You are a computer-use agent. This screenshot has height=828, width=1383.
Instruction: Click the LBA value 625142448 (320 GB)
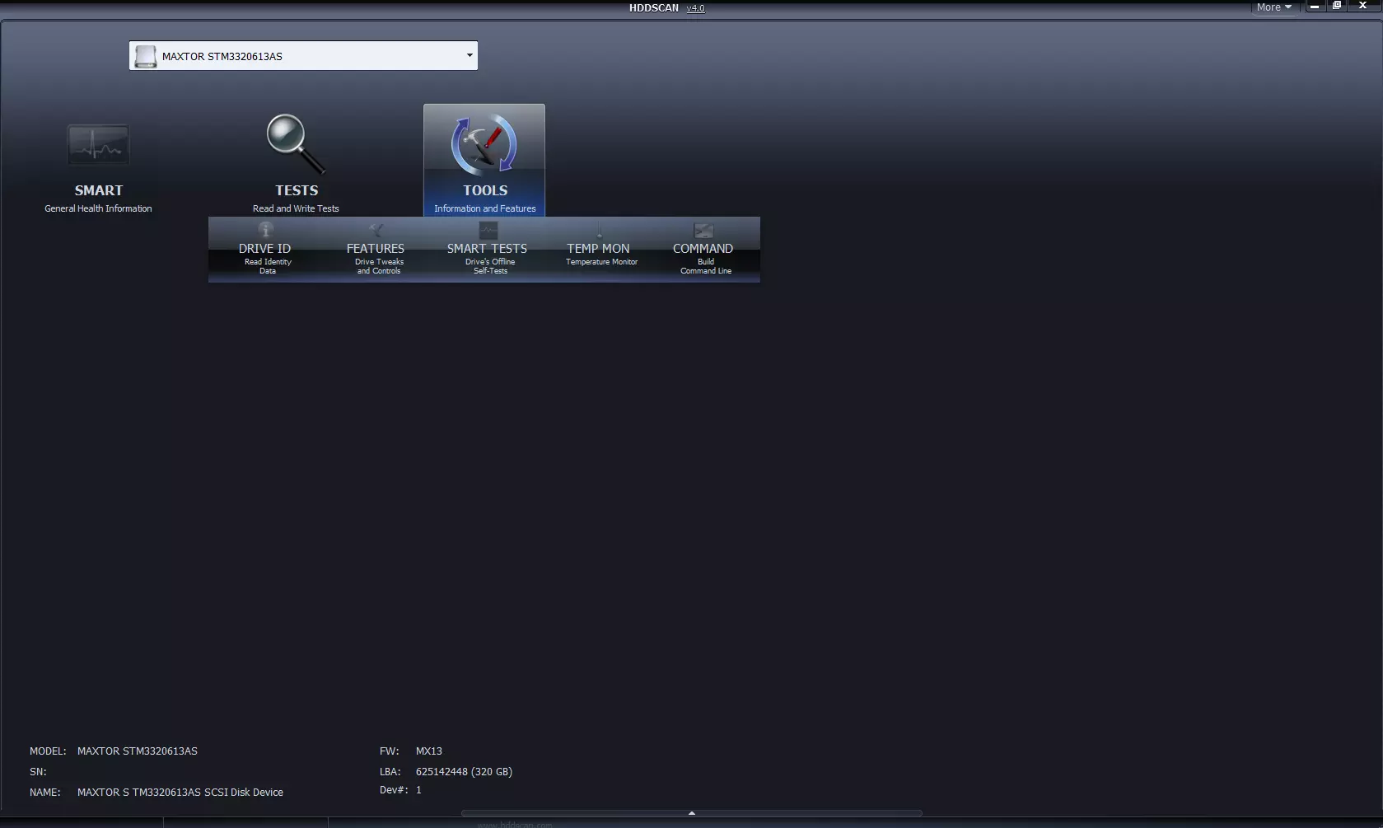464,772
